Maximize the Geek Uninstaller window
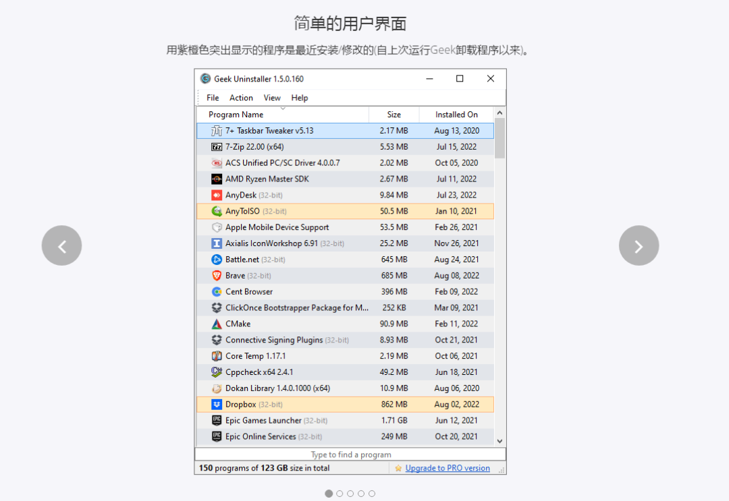The height and width of the screenshot is (501, 729). coord(460,78)
